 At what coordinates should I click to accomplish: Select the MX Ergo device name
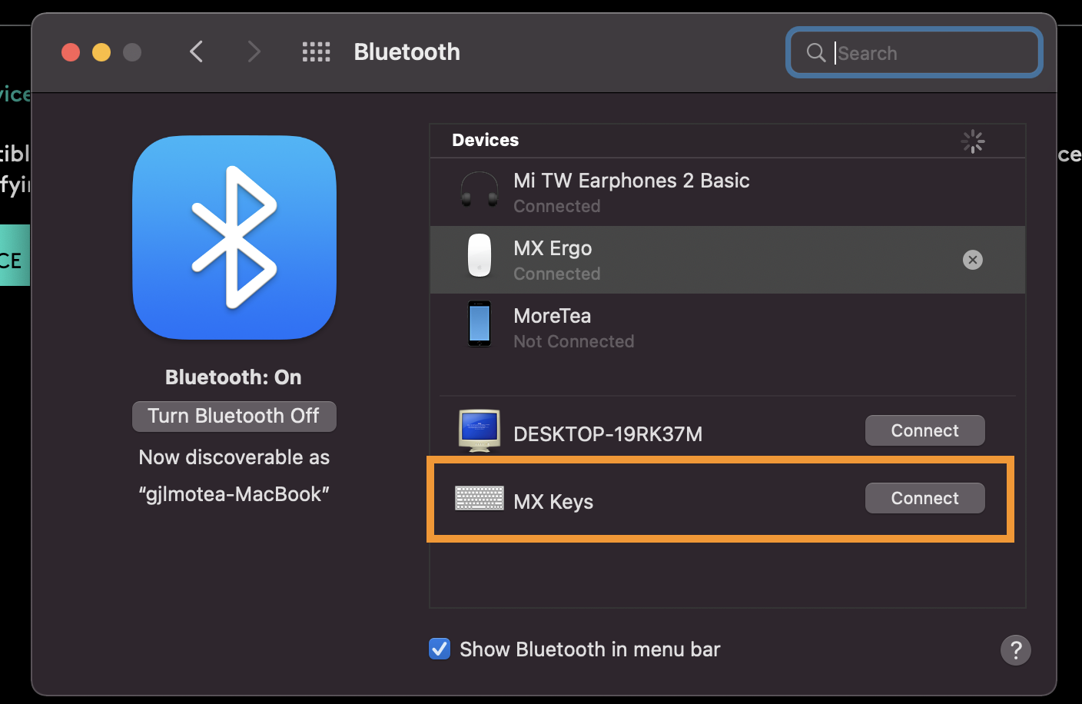[553, 248]
